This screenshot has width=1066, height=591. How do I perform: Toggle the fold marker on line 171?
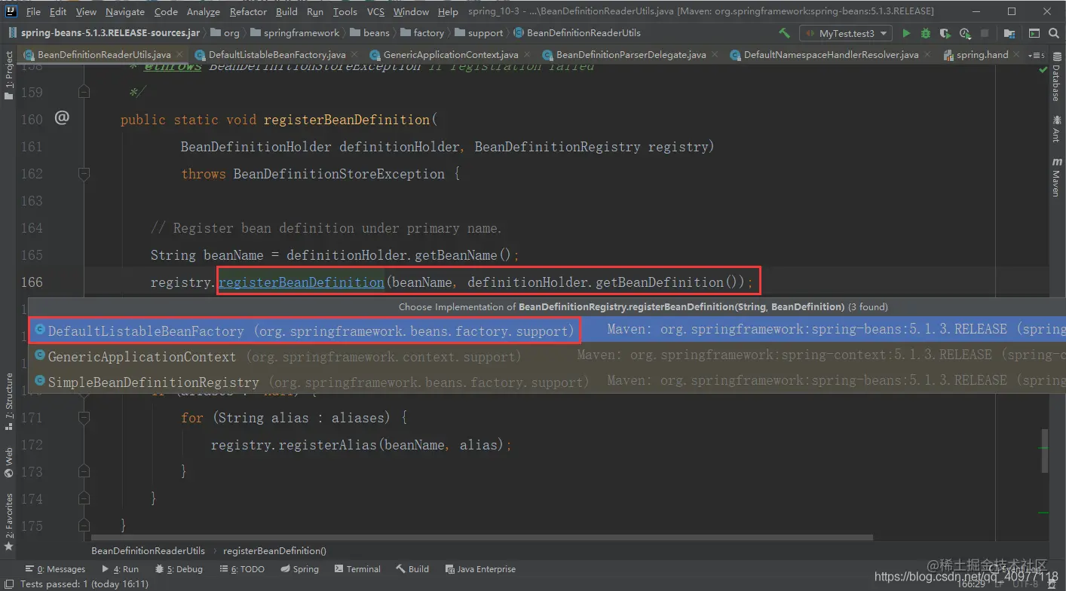(84, 417)
